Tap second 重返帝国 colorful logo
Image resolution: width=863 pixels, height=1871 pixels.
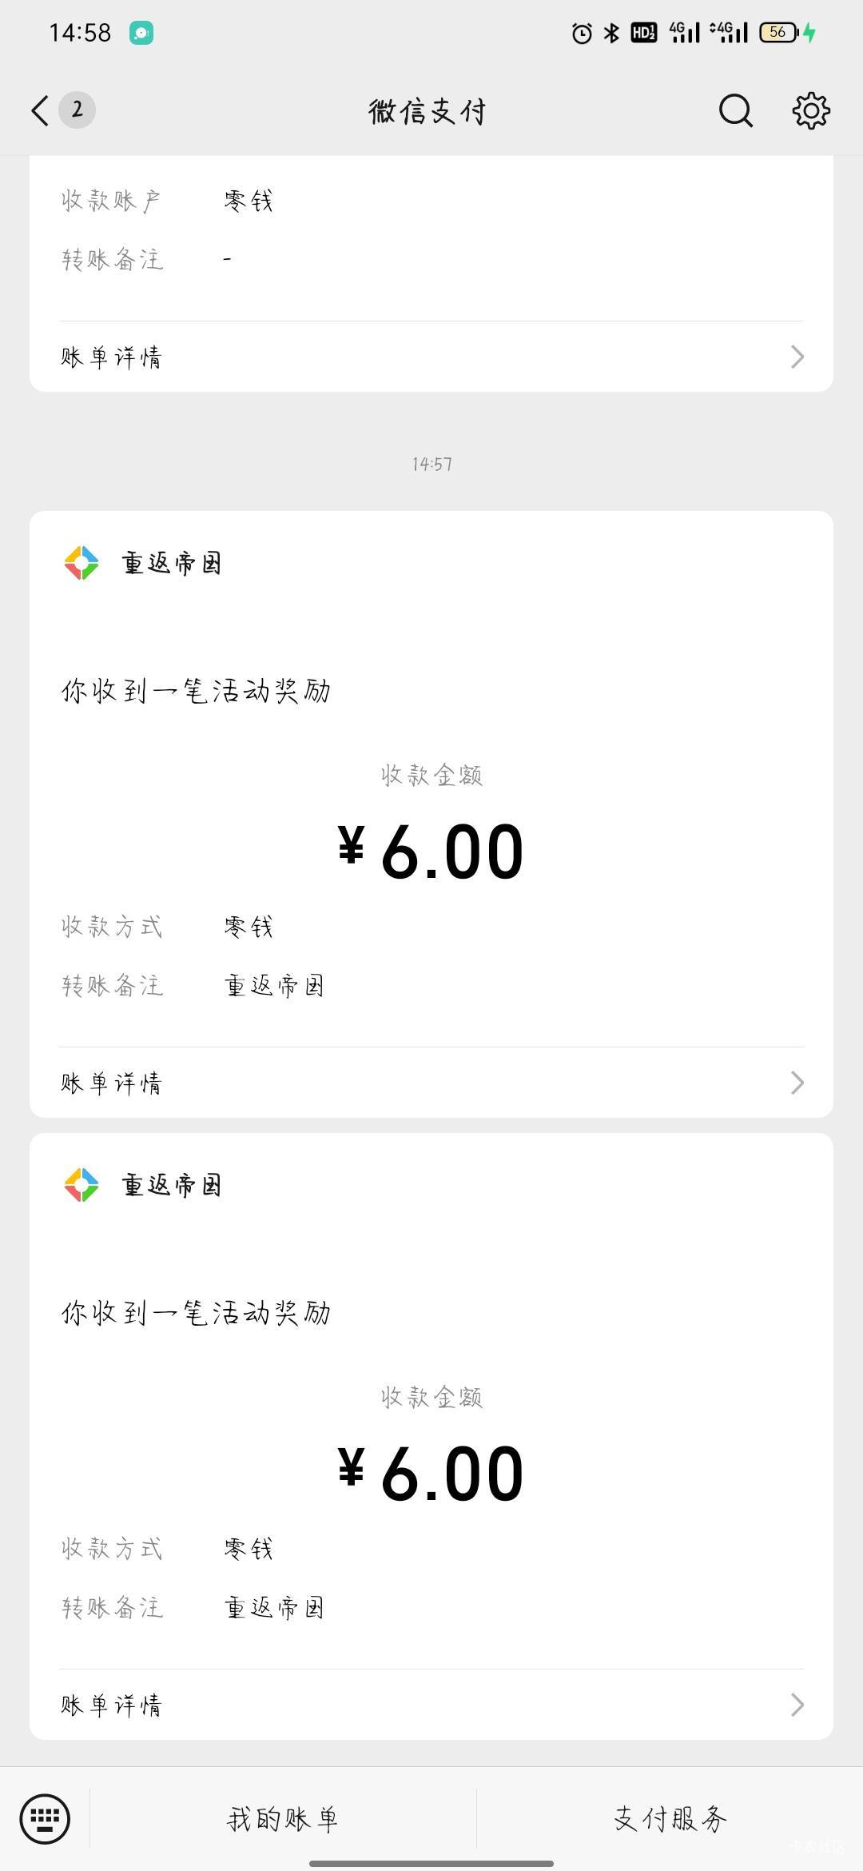82,1185
